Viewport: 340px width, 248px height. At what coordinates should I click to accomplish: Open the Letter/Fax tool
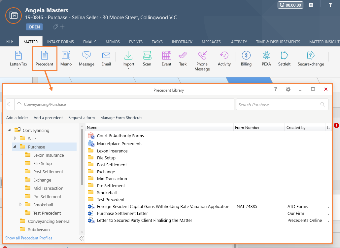point(18,59)
